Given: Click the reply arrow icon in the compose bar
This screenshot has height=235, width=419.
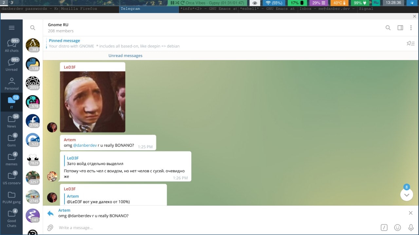Looking at the screenshot, I should (50, 213).
